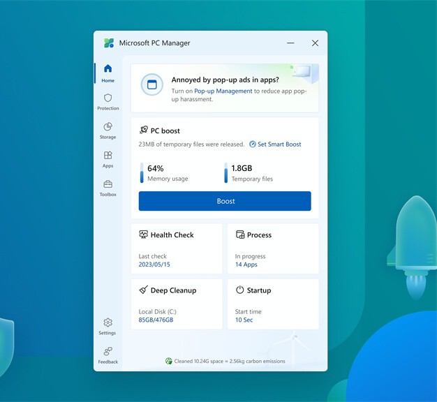437x402 pixels.
Task: Click the Memory usage 64% bar
Action: [x=142, y=173]
